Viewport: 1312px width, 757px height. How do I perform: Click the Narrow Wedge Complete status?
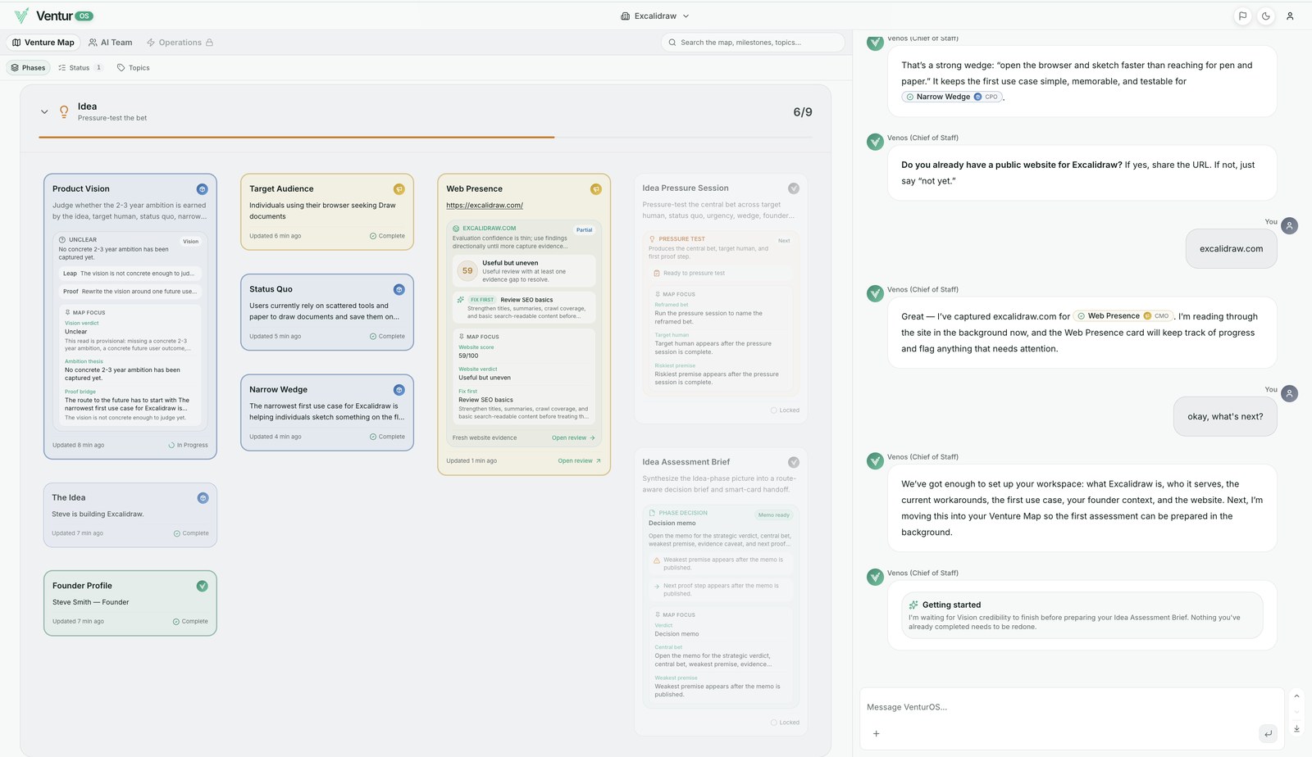387,437
